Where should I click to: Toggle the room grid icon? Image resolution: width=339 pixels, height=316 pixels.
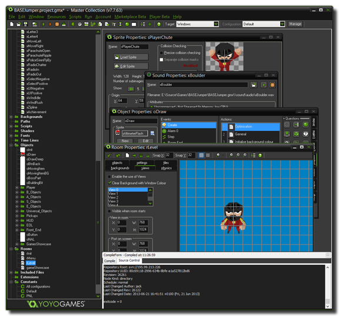coord(201,155)
